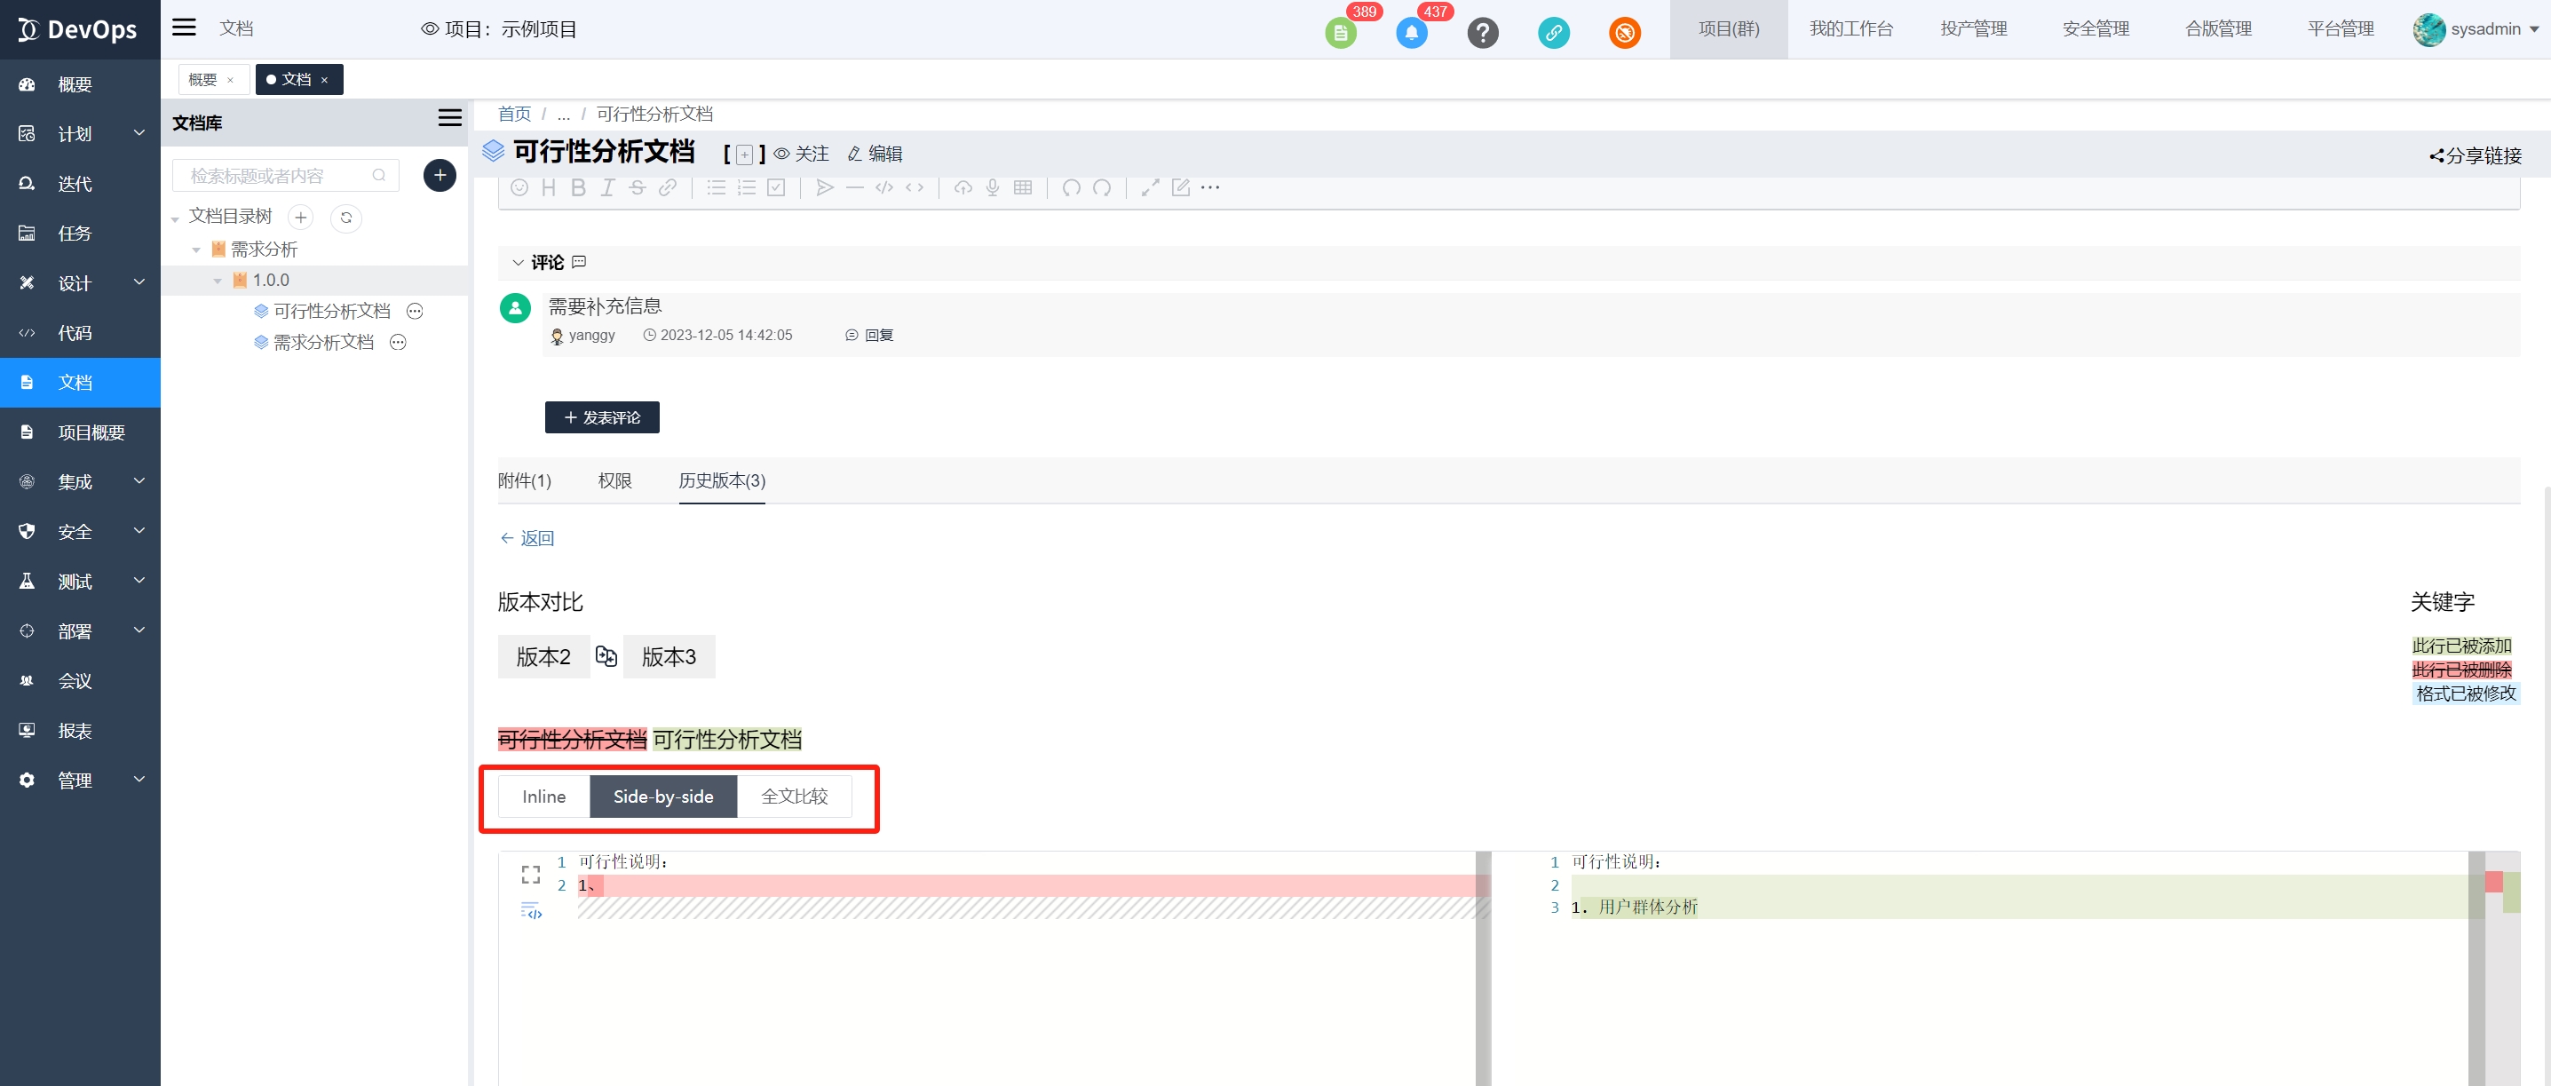
Task: Insert a table via the toolbar icon
Action: [x=1023, y=188]
